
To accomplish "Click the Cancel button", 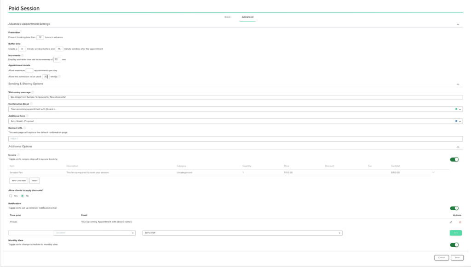I will coord(442,257).
